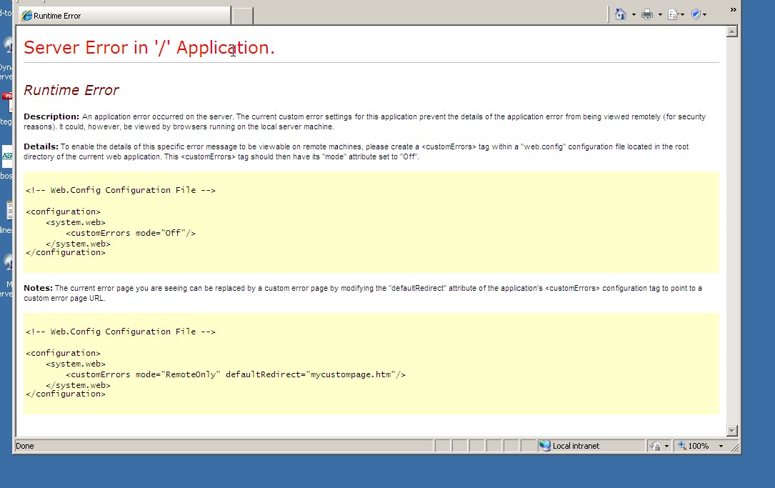The height and width of the screenshot is (488, 775).
Task: Show more toolbar commands chevron
Action: (733, 10)
